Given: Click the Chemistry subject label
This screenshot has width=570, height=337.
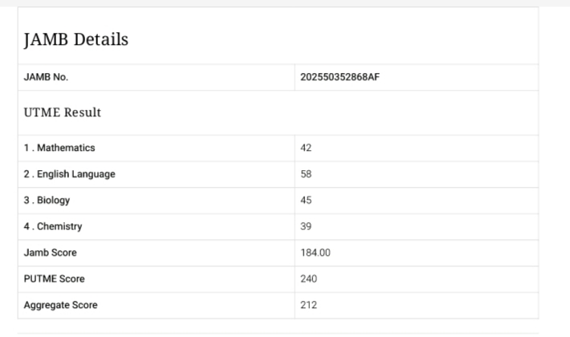Looking at the screenshot, I should [x=53, y=227].
